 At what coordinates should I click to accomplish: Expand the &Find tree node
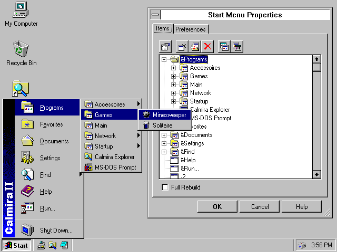coord(164,152)
